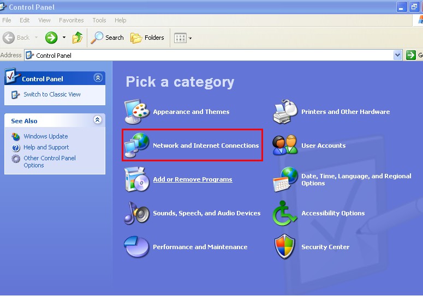Click the Control Panel icon in the address bar
This screenshot has width=423, height=296.
pyautogui.click(x=29, y=55)
